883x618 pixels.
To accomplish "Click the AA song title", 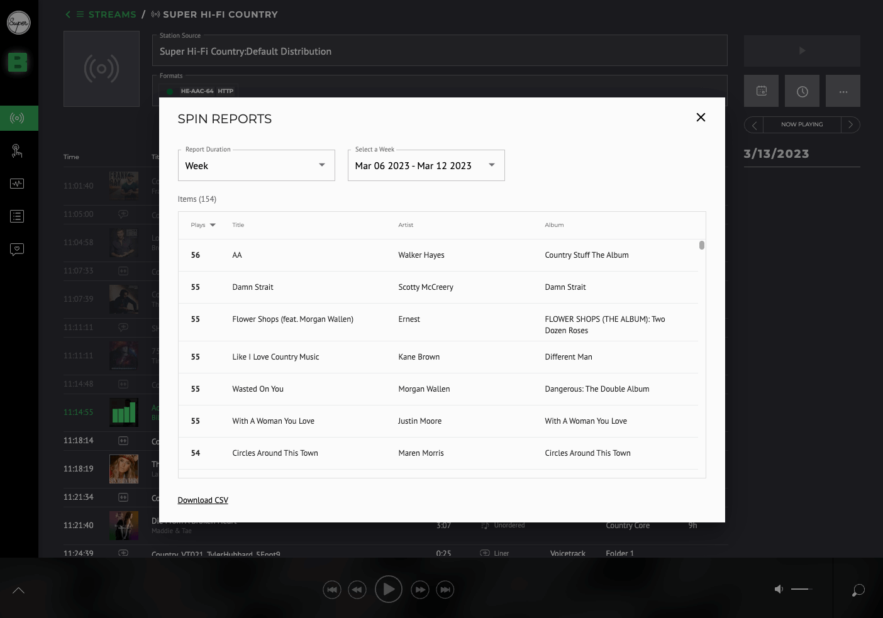I will [237, 255].
